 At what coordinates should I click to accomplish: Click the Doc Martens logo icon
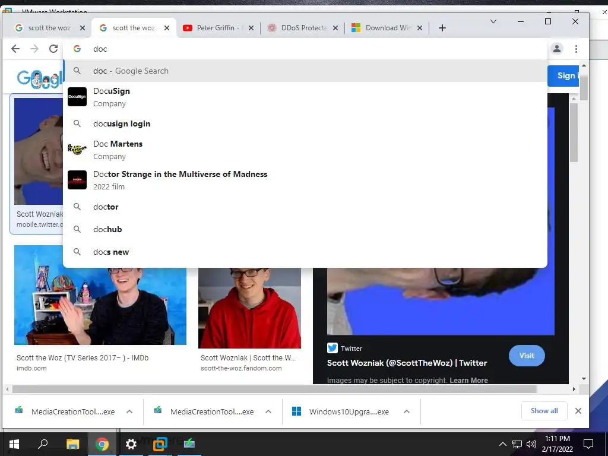pyautogui.click(x=77, y=150)
